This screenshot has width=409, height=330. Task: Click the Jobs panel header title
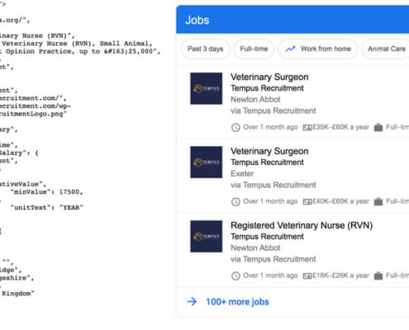point(197,20)
